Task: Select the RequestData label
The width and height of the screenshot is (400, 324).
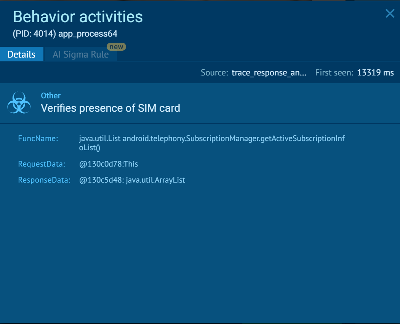Action: 42,164
